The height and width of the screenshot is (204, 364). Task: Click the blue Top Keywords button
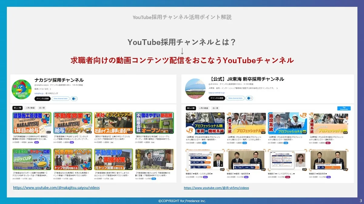(x=344, y=108)
